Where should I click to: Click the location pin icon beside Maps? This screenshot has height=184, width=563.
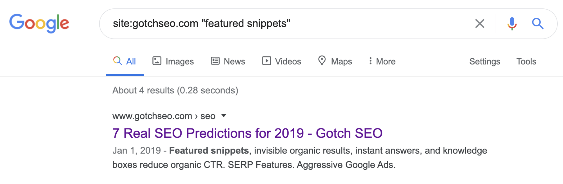[x=322, y=61]
